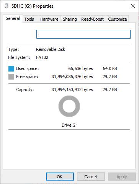Click the Capacity bytes value
Image resolution: width=139 pixels, height=184 pixels.
pyautogui.click(x=72, y=90)
